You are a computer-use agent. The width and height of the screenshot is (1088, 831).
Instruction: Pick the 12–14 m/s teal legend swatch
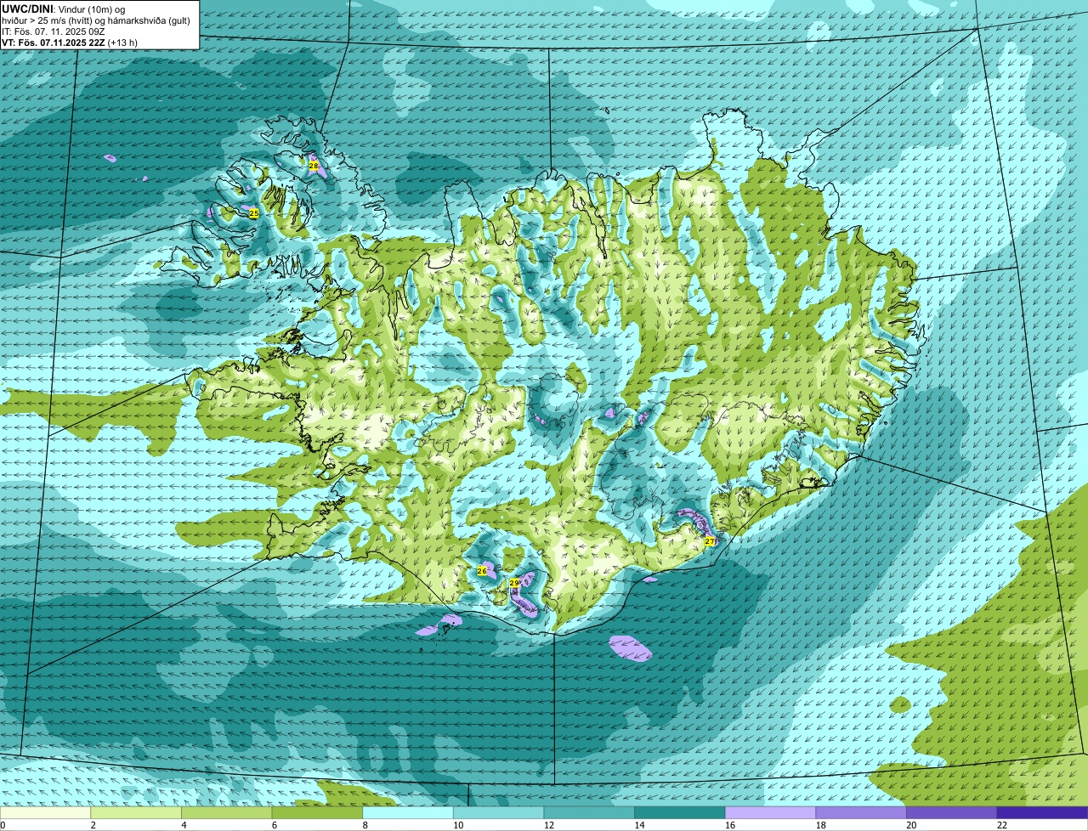[x=589, y=813]
